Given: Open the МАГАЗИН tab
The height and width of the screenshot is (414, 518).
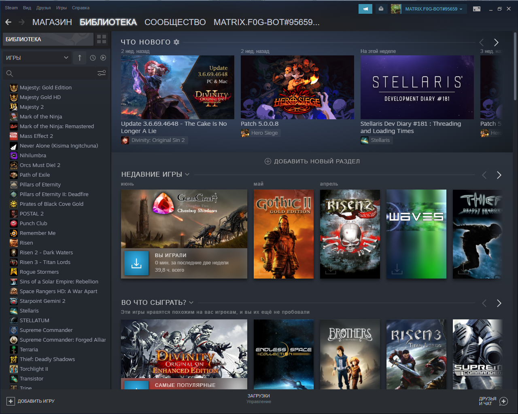Looking at the screenshot, I should click(52, 22).
